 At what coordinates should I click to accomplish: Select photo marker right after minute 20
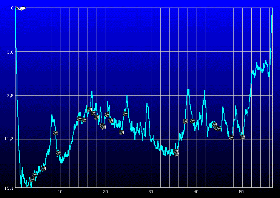(x=107, y=114)
